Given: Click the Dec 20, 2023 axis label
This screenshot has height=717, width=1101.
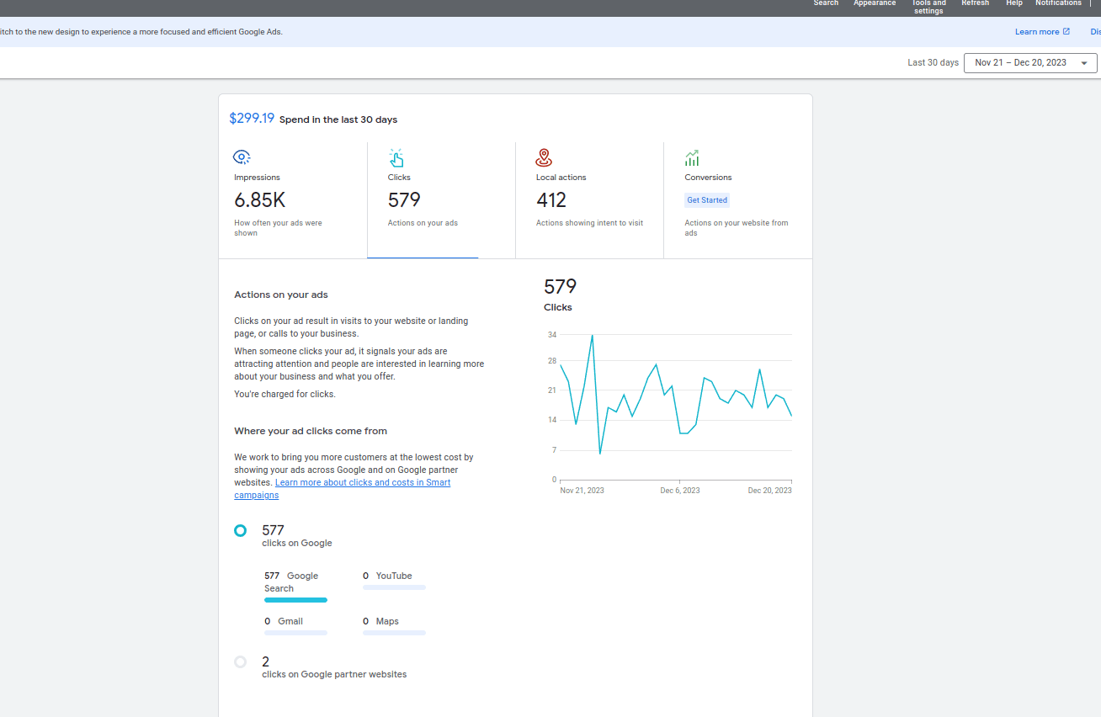Looking at the screenshot, I should (x=770, y=491).
